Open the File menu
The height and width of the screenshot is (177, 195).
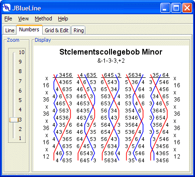[8, 19]
